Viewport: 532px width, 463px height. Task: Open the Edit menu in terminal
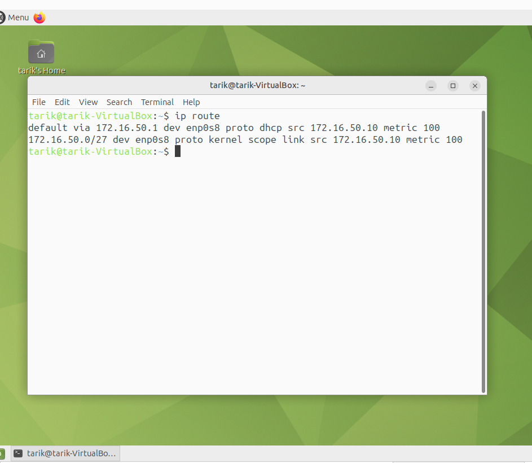(62, 102)
